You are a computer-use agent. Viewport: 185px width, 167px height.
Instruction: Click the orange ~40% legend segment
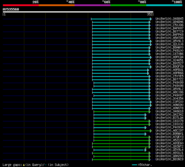(56, 5)
